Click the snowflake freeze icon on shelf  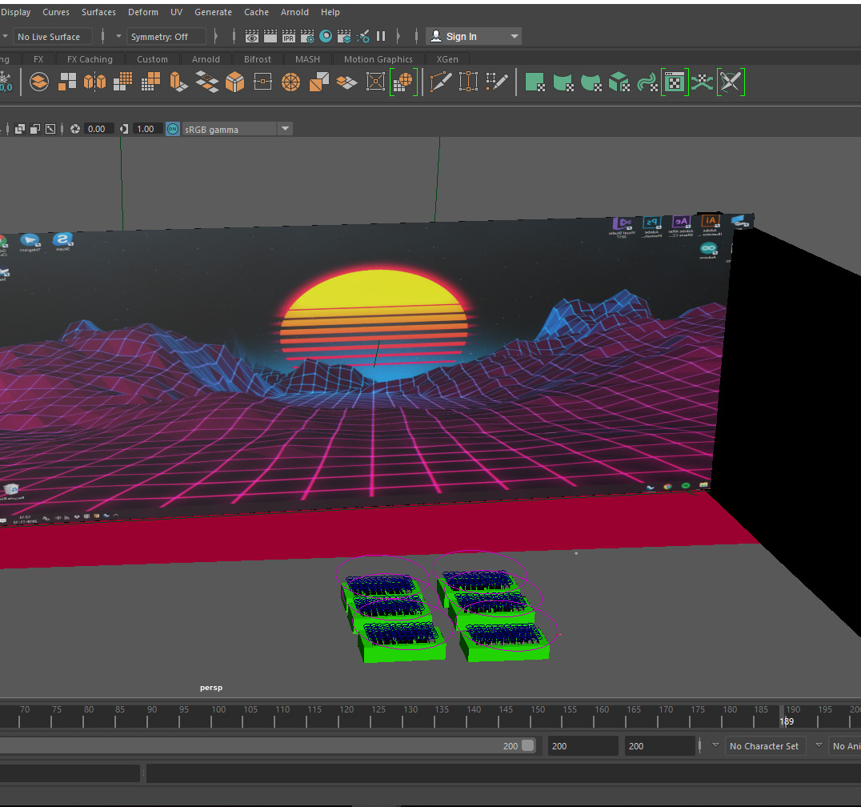6,82
